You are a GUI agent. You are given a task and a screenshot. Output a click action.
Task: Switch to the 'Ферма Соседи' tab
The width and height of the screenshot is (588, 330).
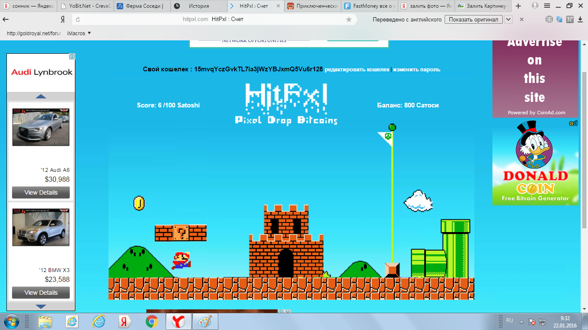[x=142, y=6]
